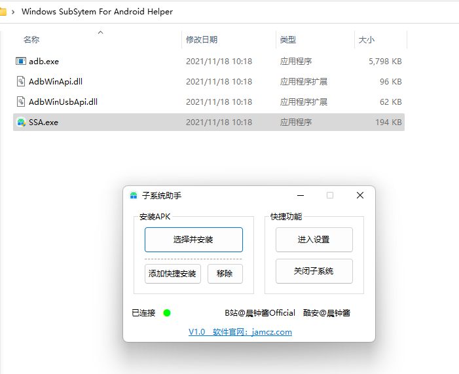Sort files by 类型 column header

(287, 39)
